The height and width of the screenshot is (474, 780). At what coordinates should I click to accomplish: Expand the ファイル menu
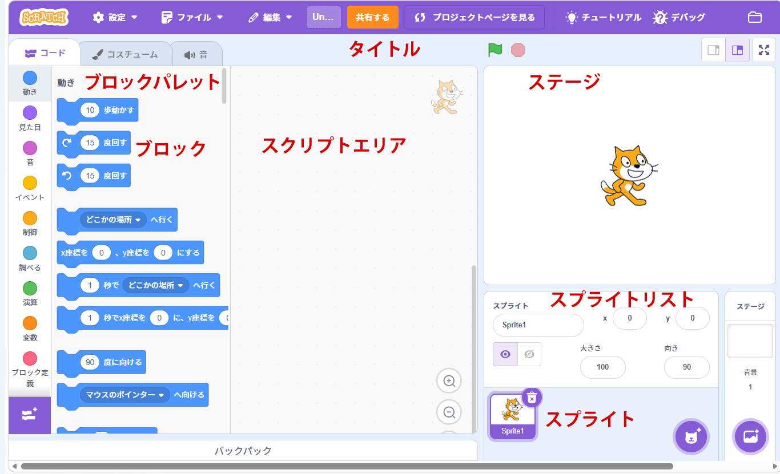tap(192, 17)
